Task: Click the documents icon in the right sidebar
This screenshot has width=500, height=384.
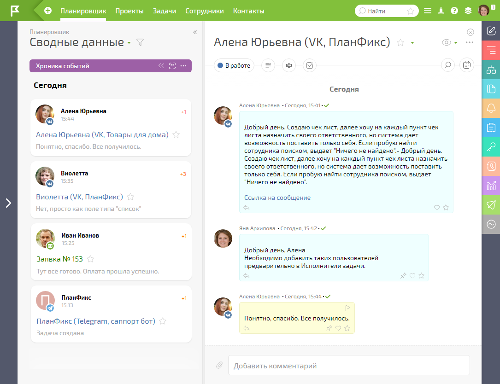Action: pos(491,89)
